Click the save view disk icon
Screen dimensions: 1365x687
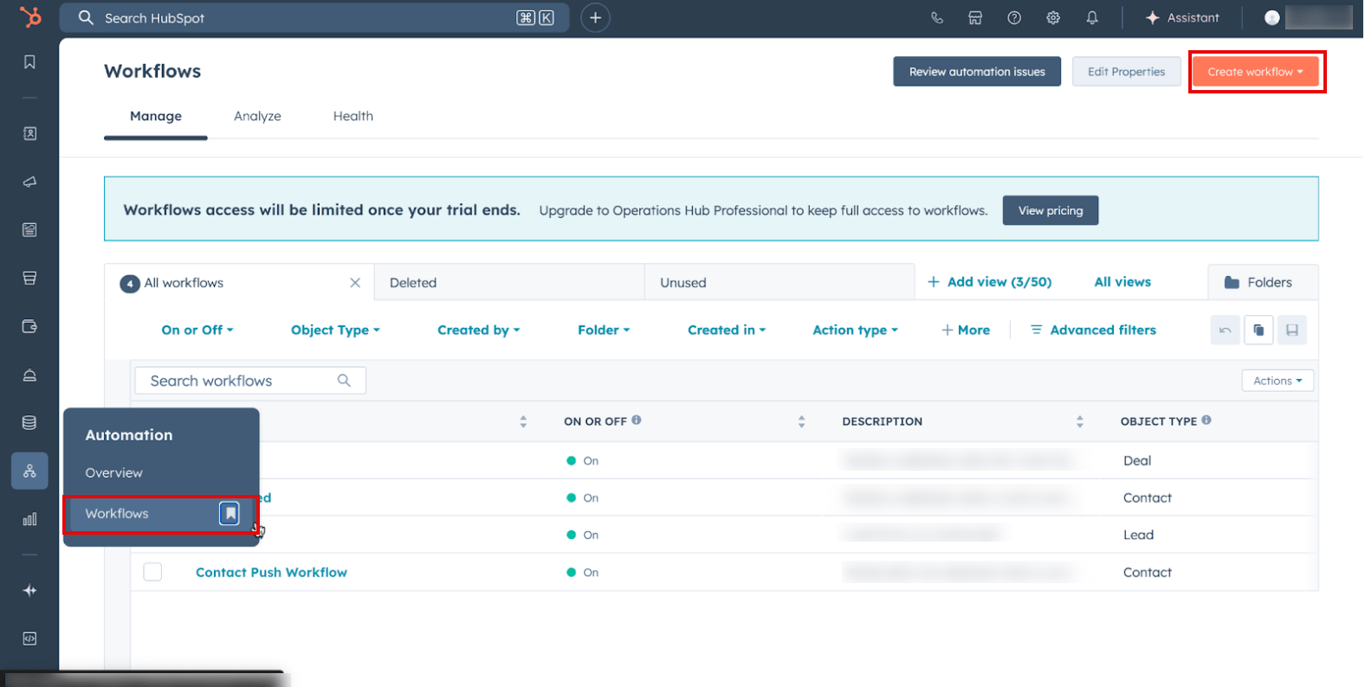click(1291, 330)
